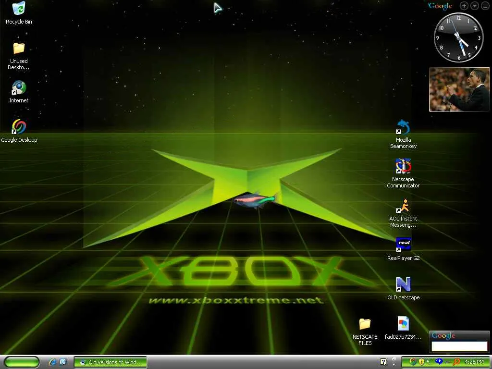Open the OLD netscape shortcut
The image size is (492, 369).
(x=403, y=289)
